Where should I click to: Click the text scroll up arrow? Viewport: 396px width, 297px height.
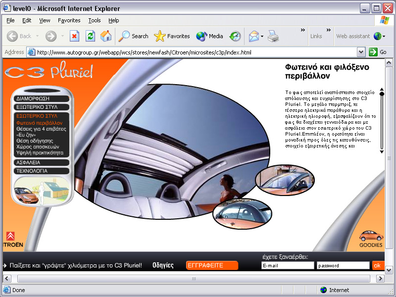[x=382, y=89]
